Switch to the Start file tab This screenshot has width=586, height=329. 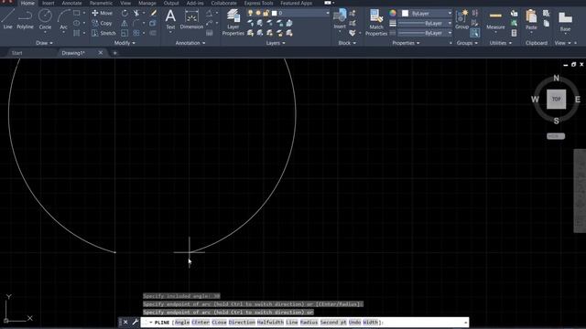pos(17,53)
